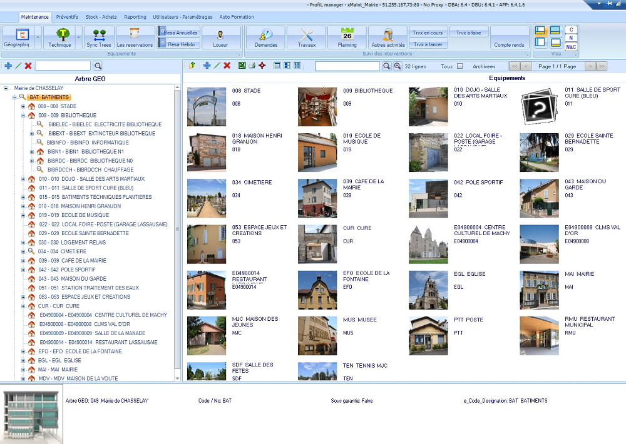Switch to second layout view icon

coord(287,66)
